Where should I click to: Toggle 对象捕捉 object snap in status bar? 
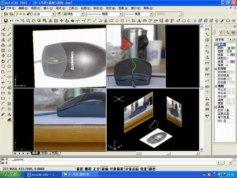tap(116, 169)
